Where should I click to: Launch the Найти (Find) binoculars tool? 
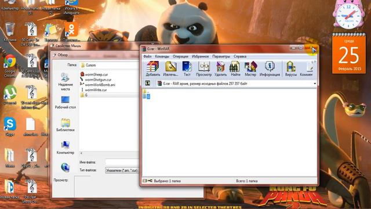click(x=235, y=69)
